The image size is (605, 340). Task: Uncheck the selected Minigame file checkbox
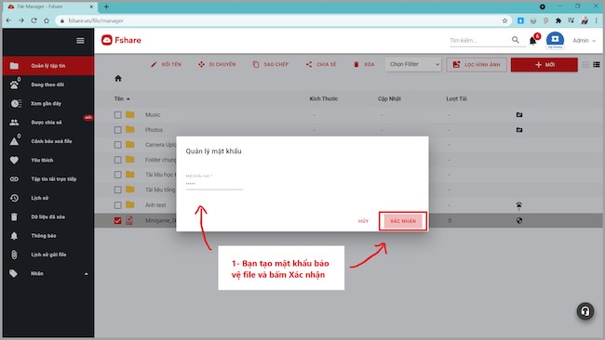(x=117, y=221)
